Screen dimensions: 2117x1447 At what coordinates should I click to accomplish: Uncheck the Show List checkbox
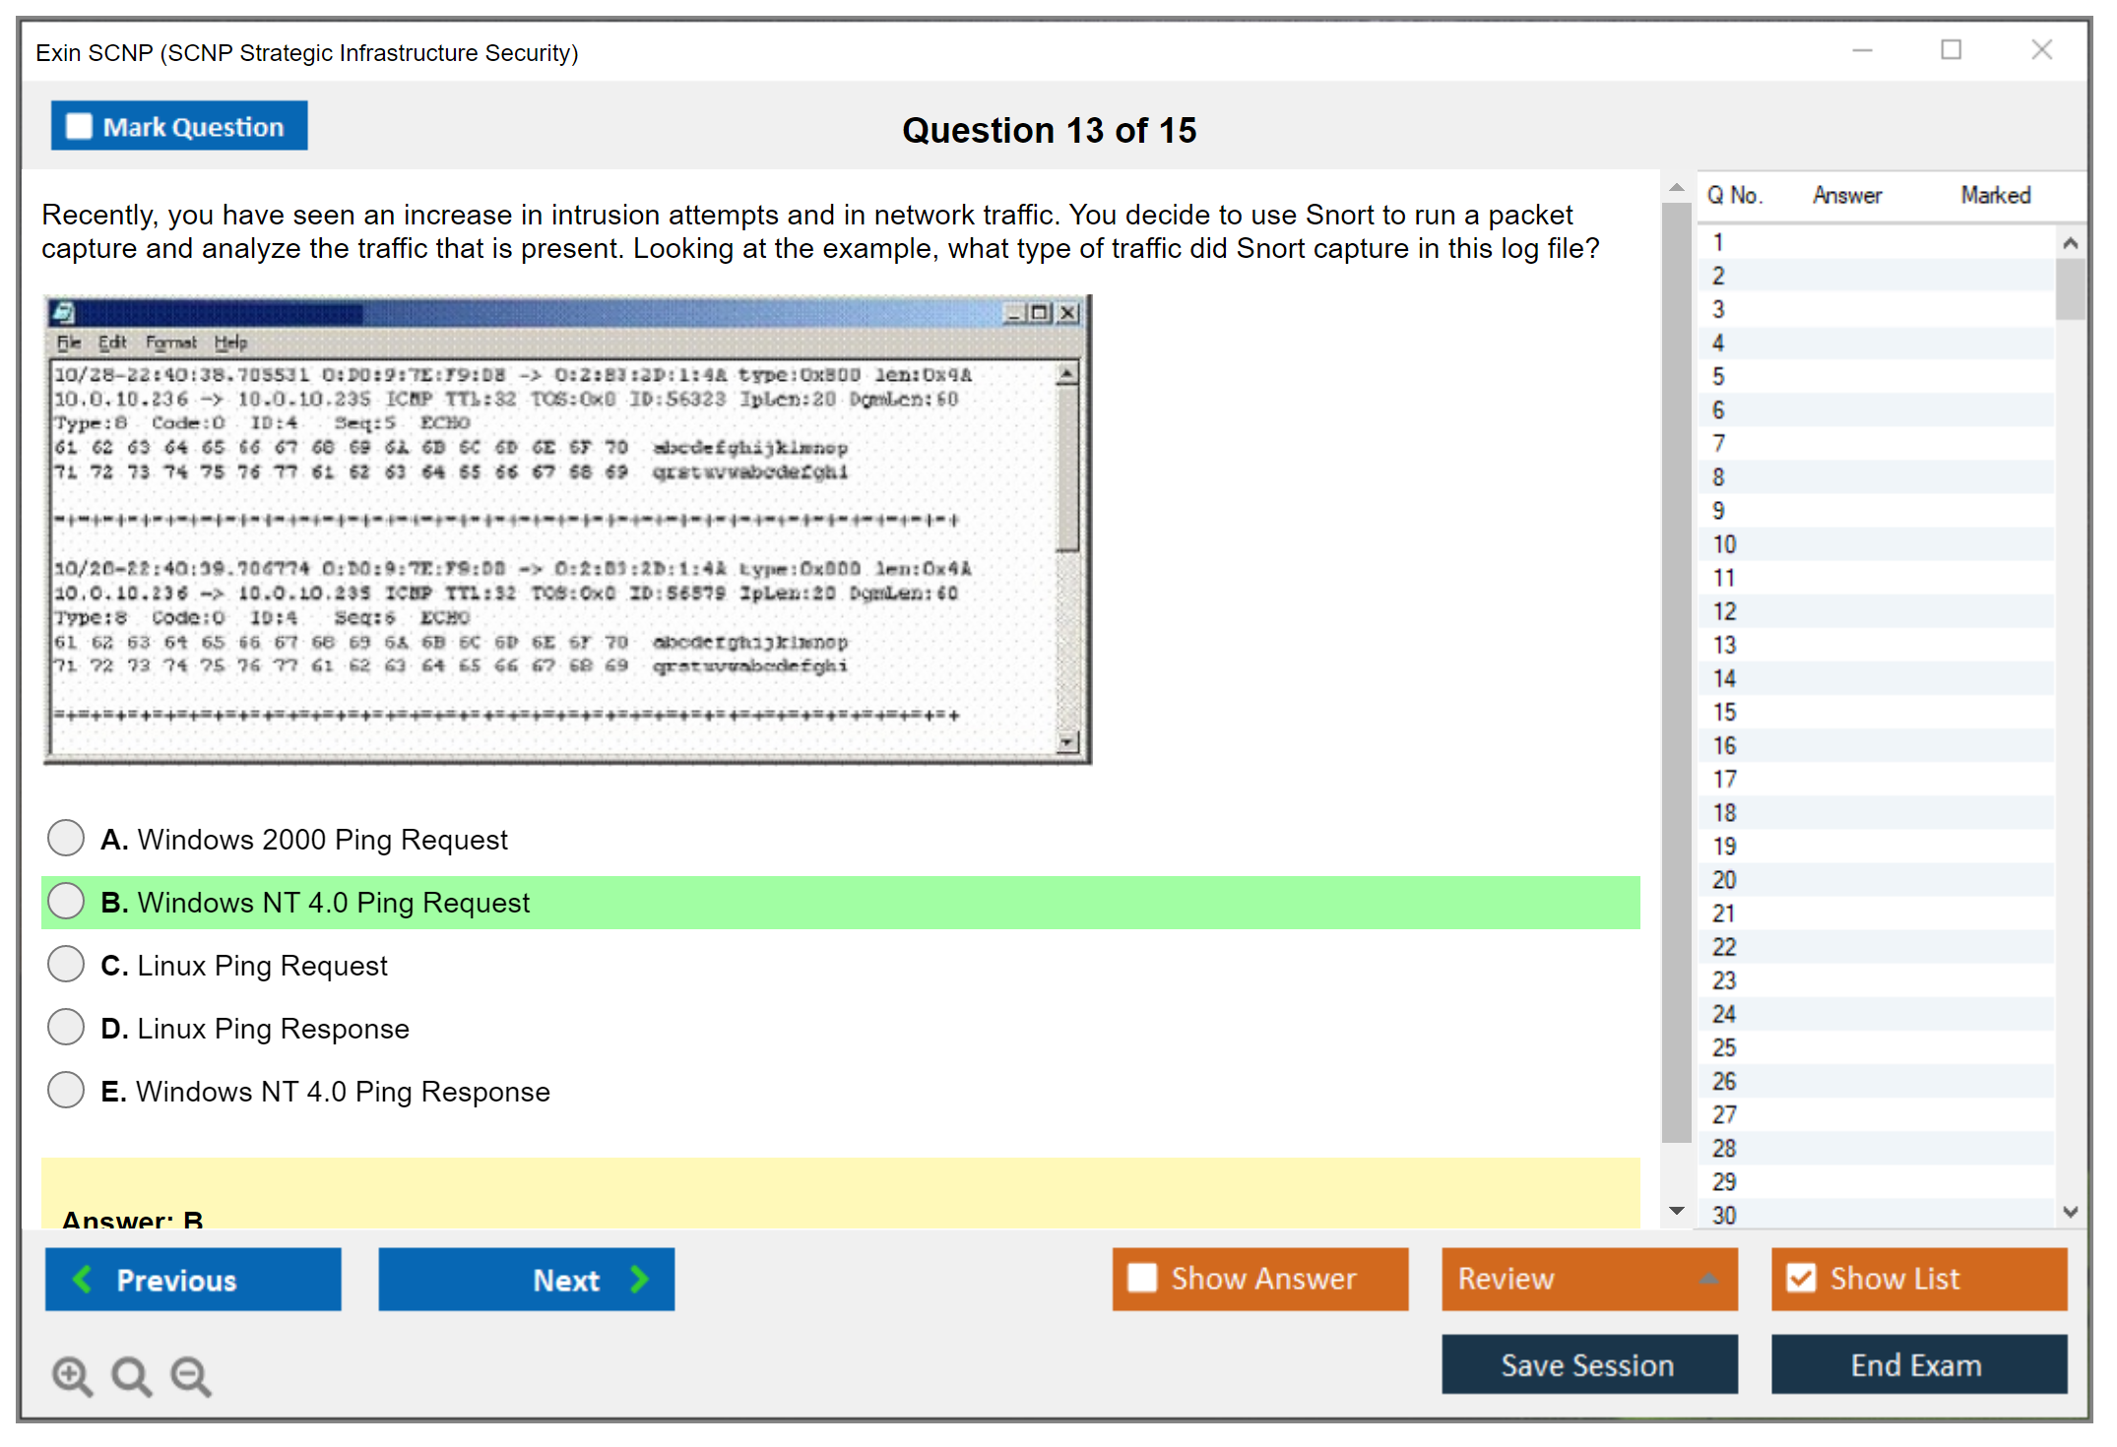point(1801,1278)
